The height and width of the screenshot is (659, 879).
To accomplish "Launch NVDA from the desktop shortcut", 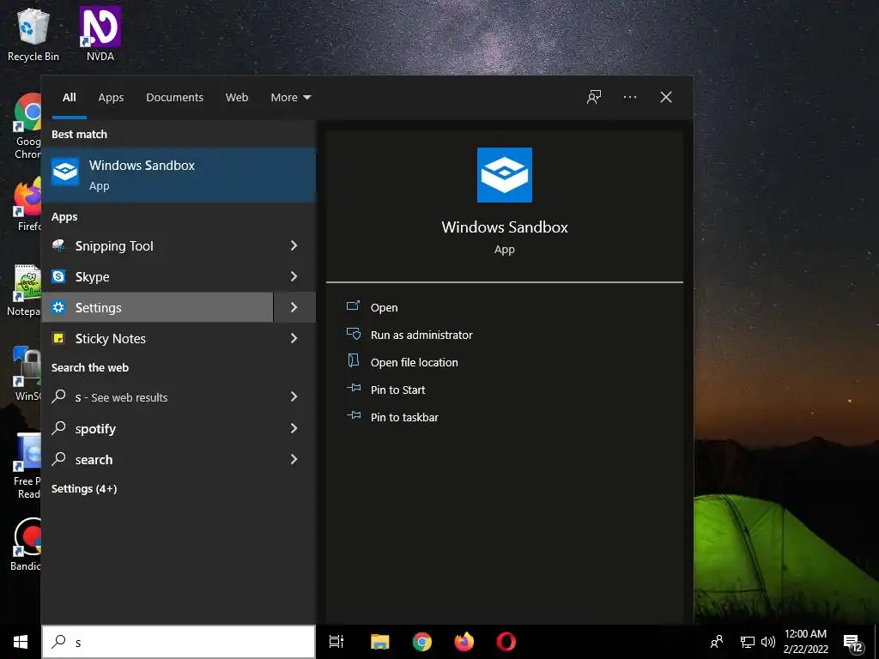I will pos(100,34).
